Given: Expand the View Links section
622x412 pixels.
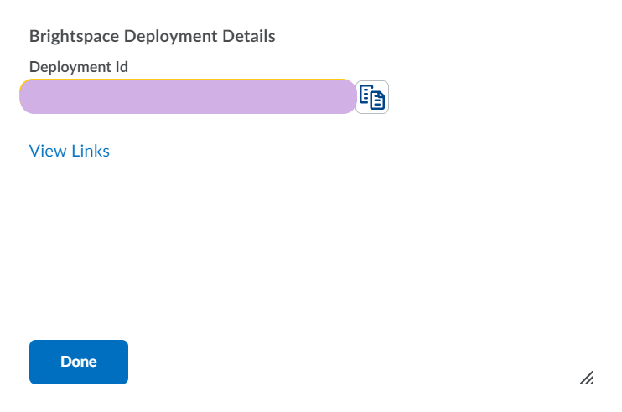Looking at the screenshot, I should 70,151.
